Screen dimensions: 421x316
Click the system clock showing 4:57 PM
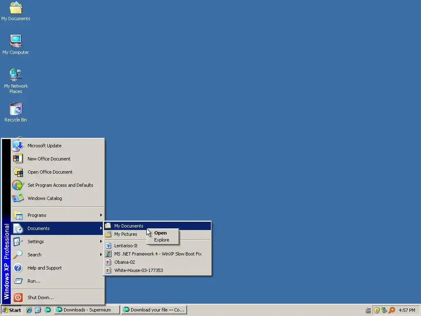(407, 310)
